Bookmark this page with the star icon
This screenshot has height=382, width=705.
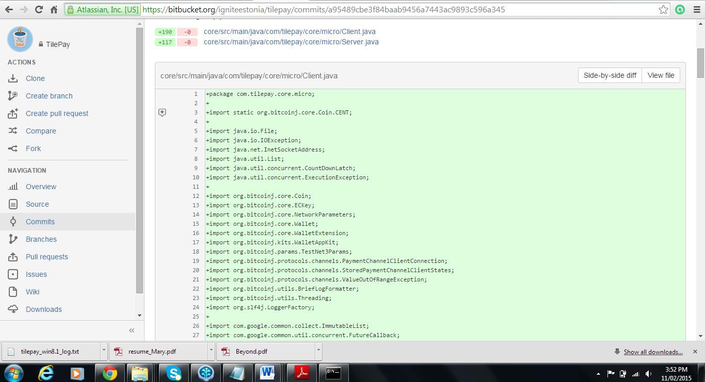pyautogui.click(x=664, y=10)
